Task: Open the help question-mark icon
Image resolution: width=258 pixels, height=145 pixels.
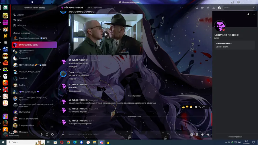Action: (x=239, y=2)
